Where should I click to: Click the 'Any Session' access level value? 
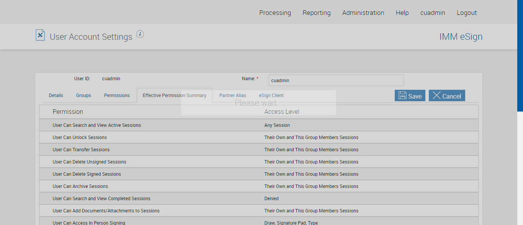pyautogui.click(x=277, y=125)
